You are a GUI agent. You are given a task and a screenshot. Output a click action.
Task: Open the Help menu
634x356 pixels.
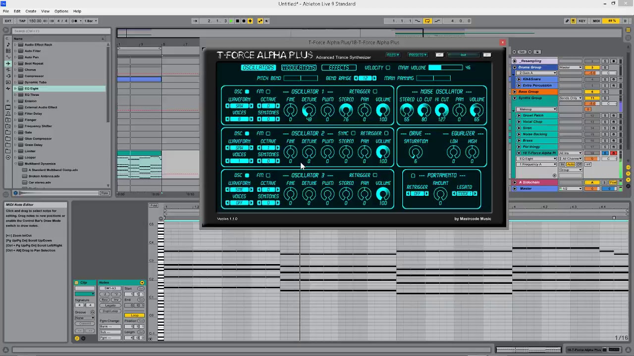click(77, 11)
